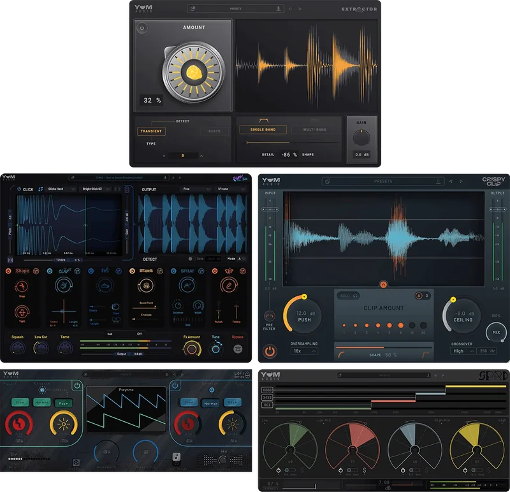Select the blue Fast speed button
Viewport: 510px width, 492px height.
(232, 402)
